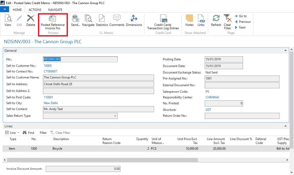Image resolution: width=294 pixels, height=175 pixels.
Task: Open contact CT000007 link
Action: (x=50, y=71)
